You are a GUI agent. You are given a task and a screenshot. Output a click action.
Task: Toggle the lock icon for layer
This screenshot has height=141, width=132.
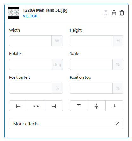click(114, 13)
